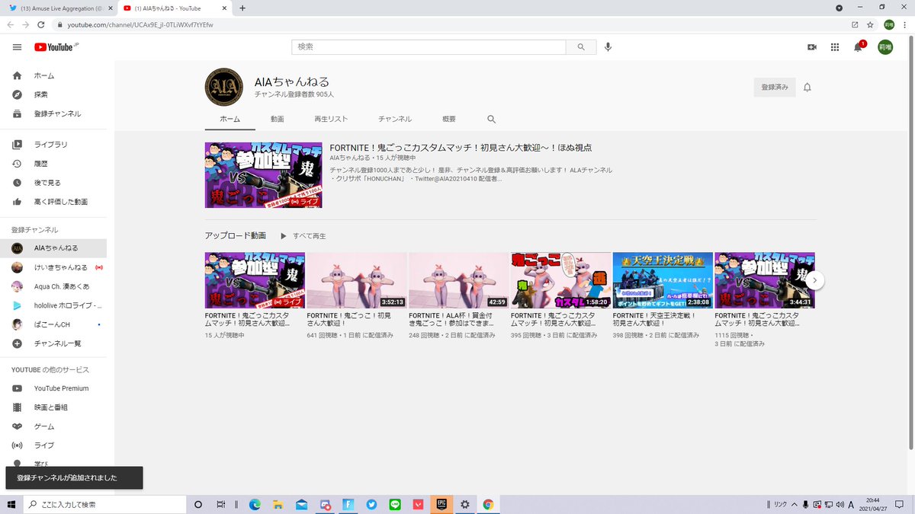915x514 pixels.
Task: Open YouTube Premium in sidebar
Action: click(53, 388)
